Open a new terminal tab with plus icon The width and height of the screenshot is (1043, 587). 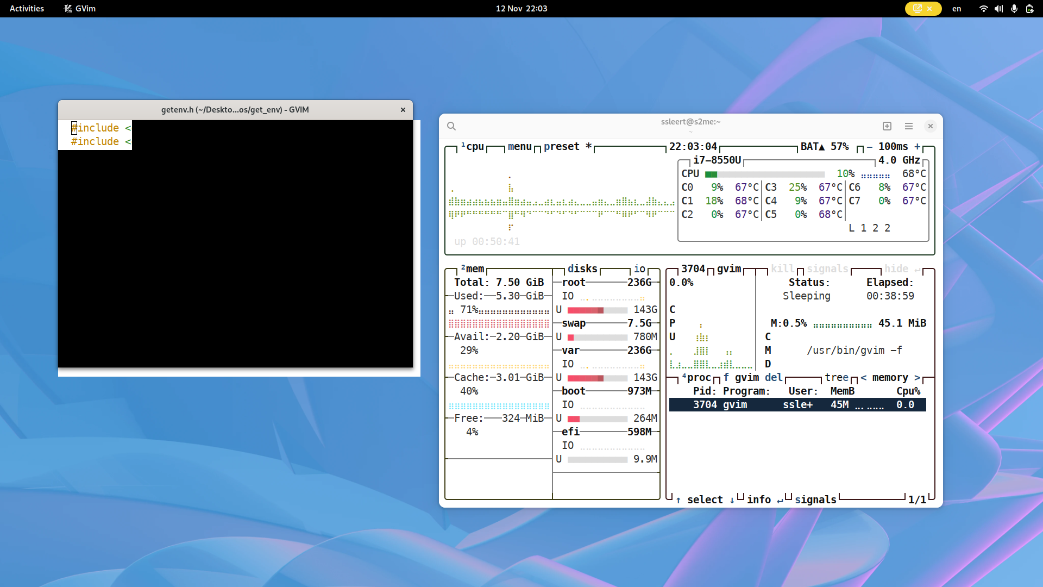click(x=887, y=126)
